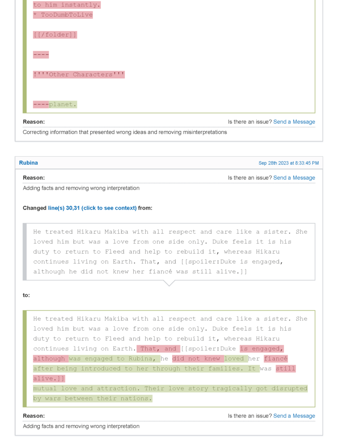Open the Sep 28th 2023 timestamp link

(x=288, y=163)
